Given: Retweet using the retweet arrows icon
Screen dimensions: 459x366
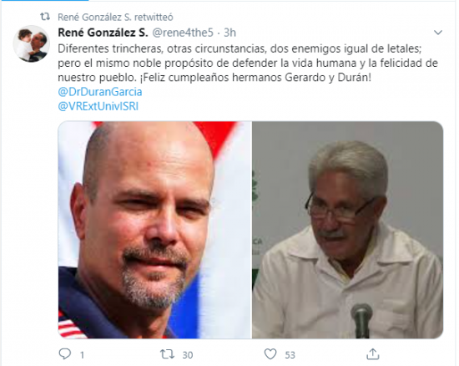Looking at the screenshot, I should (167, 354).
